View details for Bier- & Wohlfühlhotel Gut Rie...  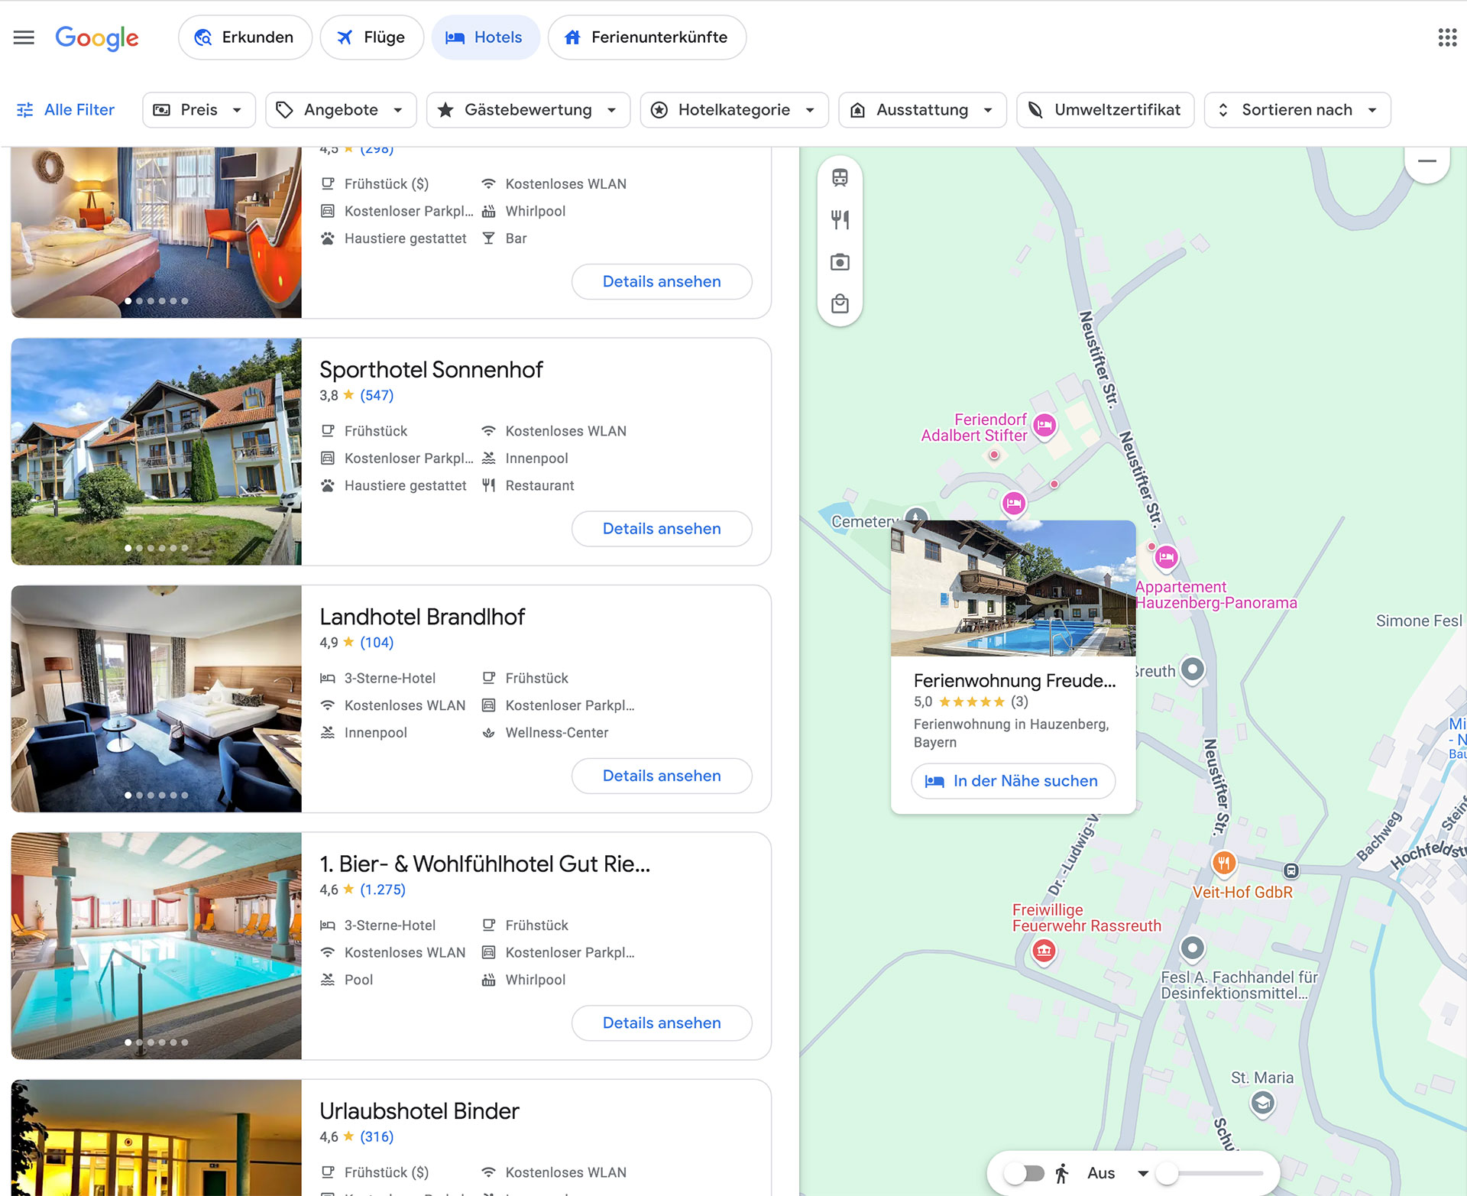662,1023
